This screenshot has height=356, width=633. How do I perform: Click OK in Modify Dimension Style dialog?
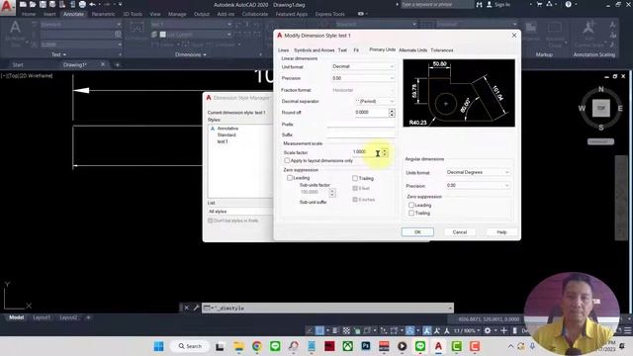[x=417, y=232]
